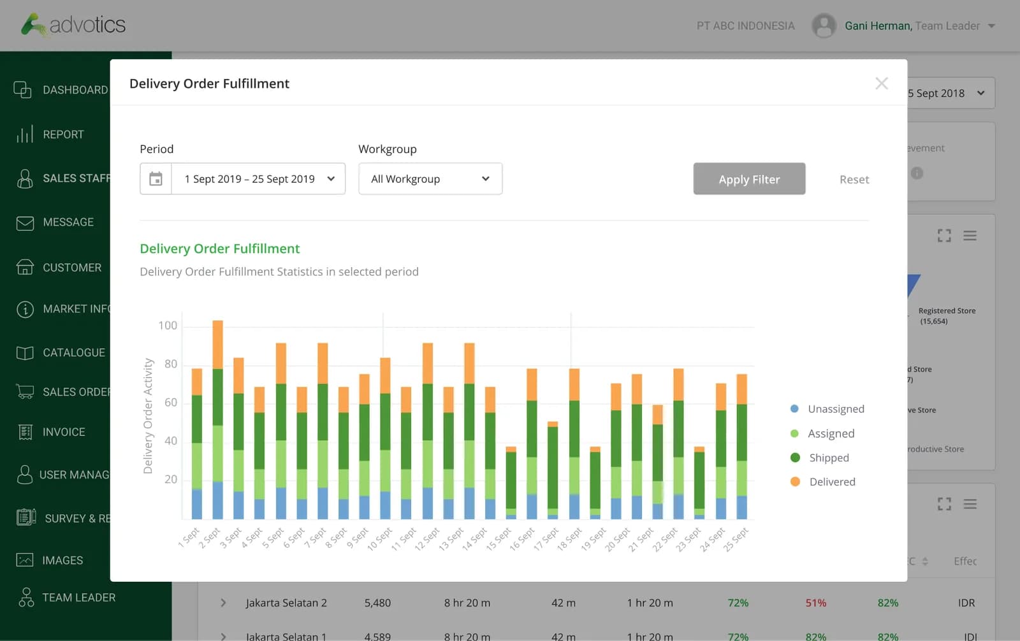
Task: Click the user avatar beside Gani Herman
Action: tap(824, 25)
